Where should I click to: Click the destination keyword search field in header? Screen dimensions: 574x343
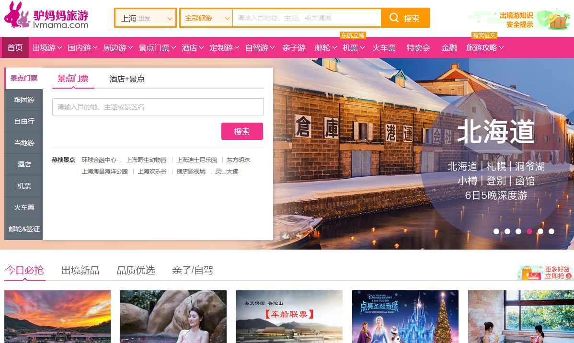(x=307, y=18)
